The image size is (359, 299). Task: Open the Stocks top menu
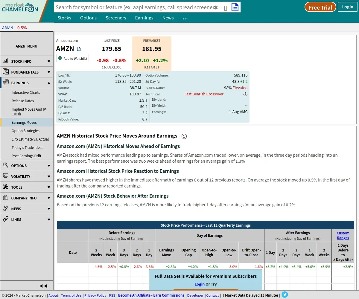64,18
